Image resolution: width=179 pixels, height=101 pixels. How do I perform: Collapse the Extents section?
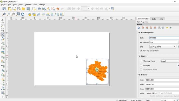(139, 75)
